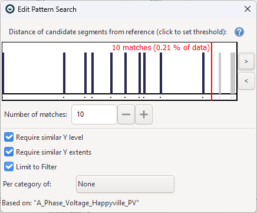Click the first dark bar in distance chart

[x=3, y=73]
